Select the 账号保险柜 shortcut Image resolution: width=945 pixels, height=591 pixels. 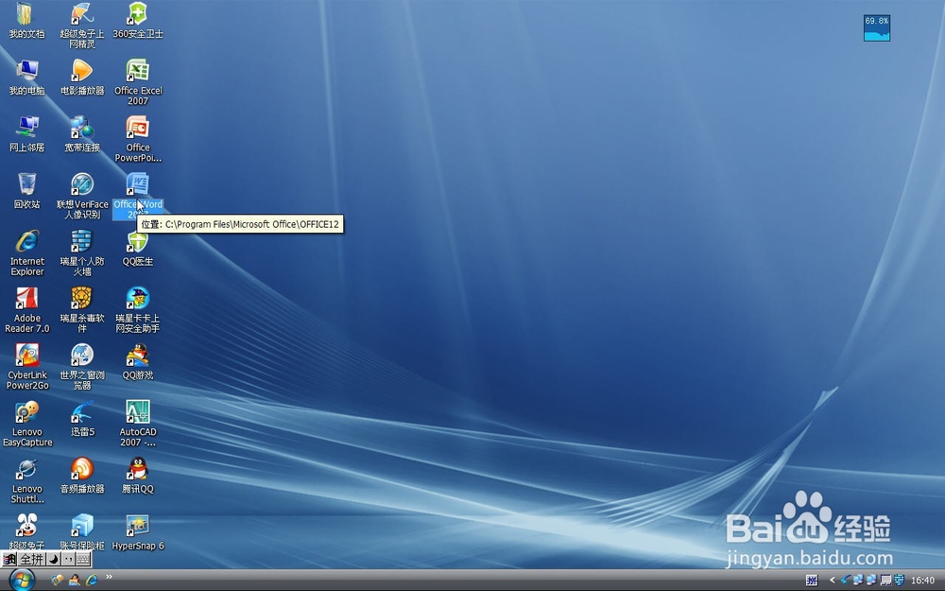tap(82, 531)
